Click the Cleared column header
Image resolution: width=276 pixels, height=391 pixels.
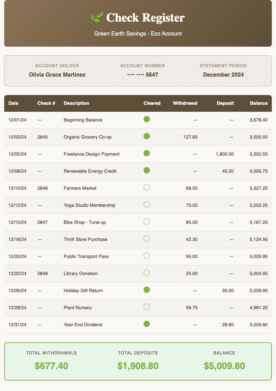tap(152, 103)
